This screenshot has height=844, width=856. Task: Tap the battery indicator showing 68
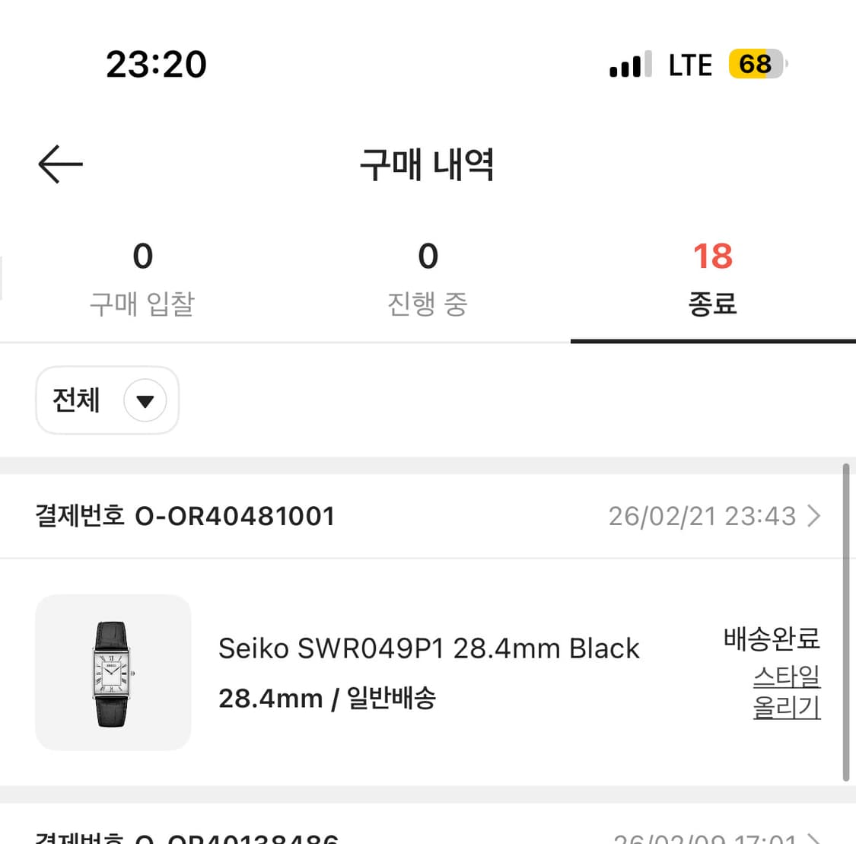[753, 65]
